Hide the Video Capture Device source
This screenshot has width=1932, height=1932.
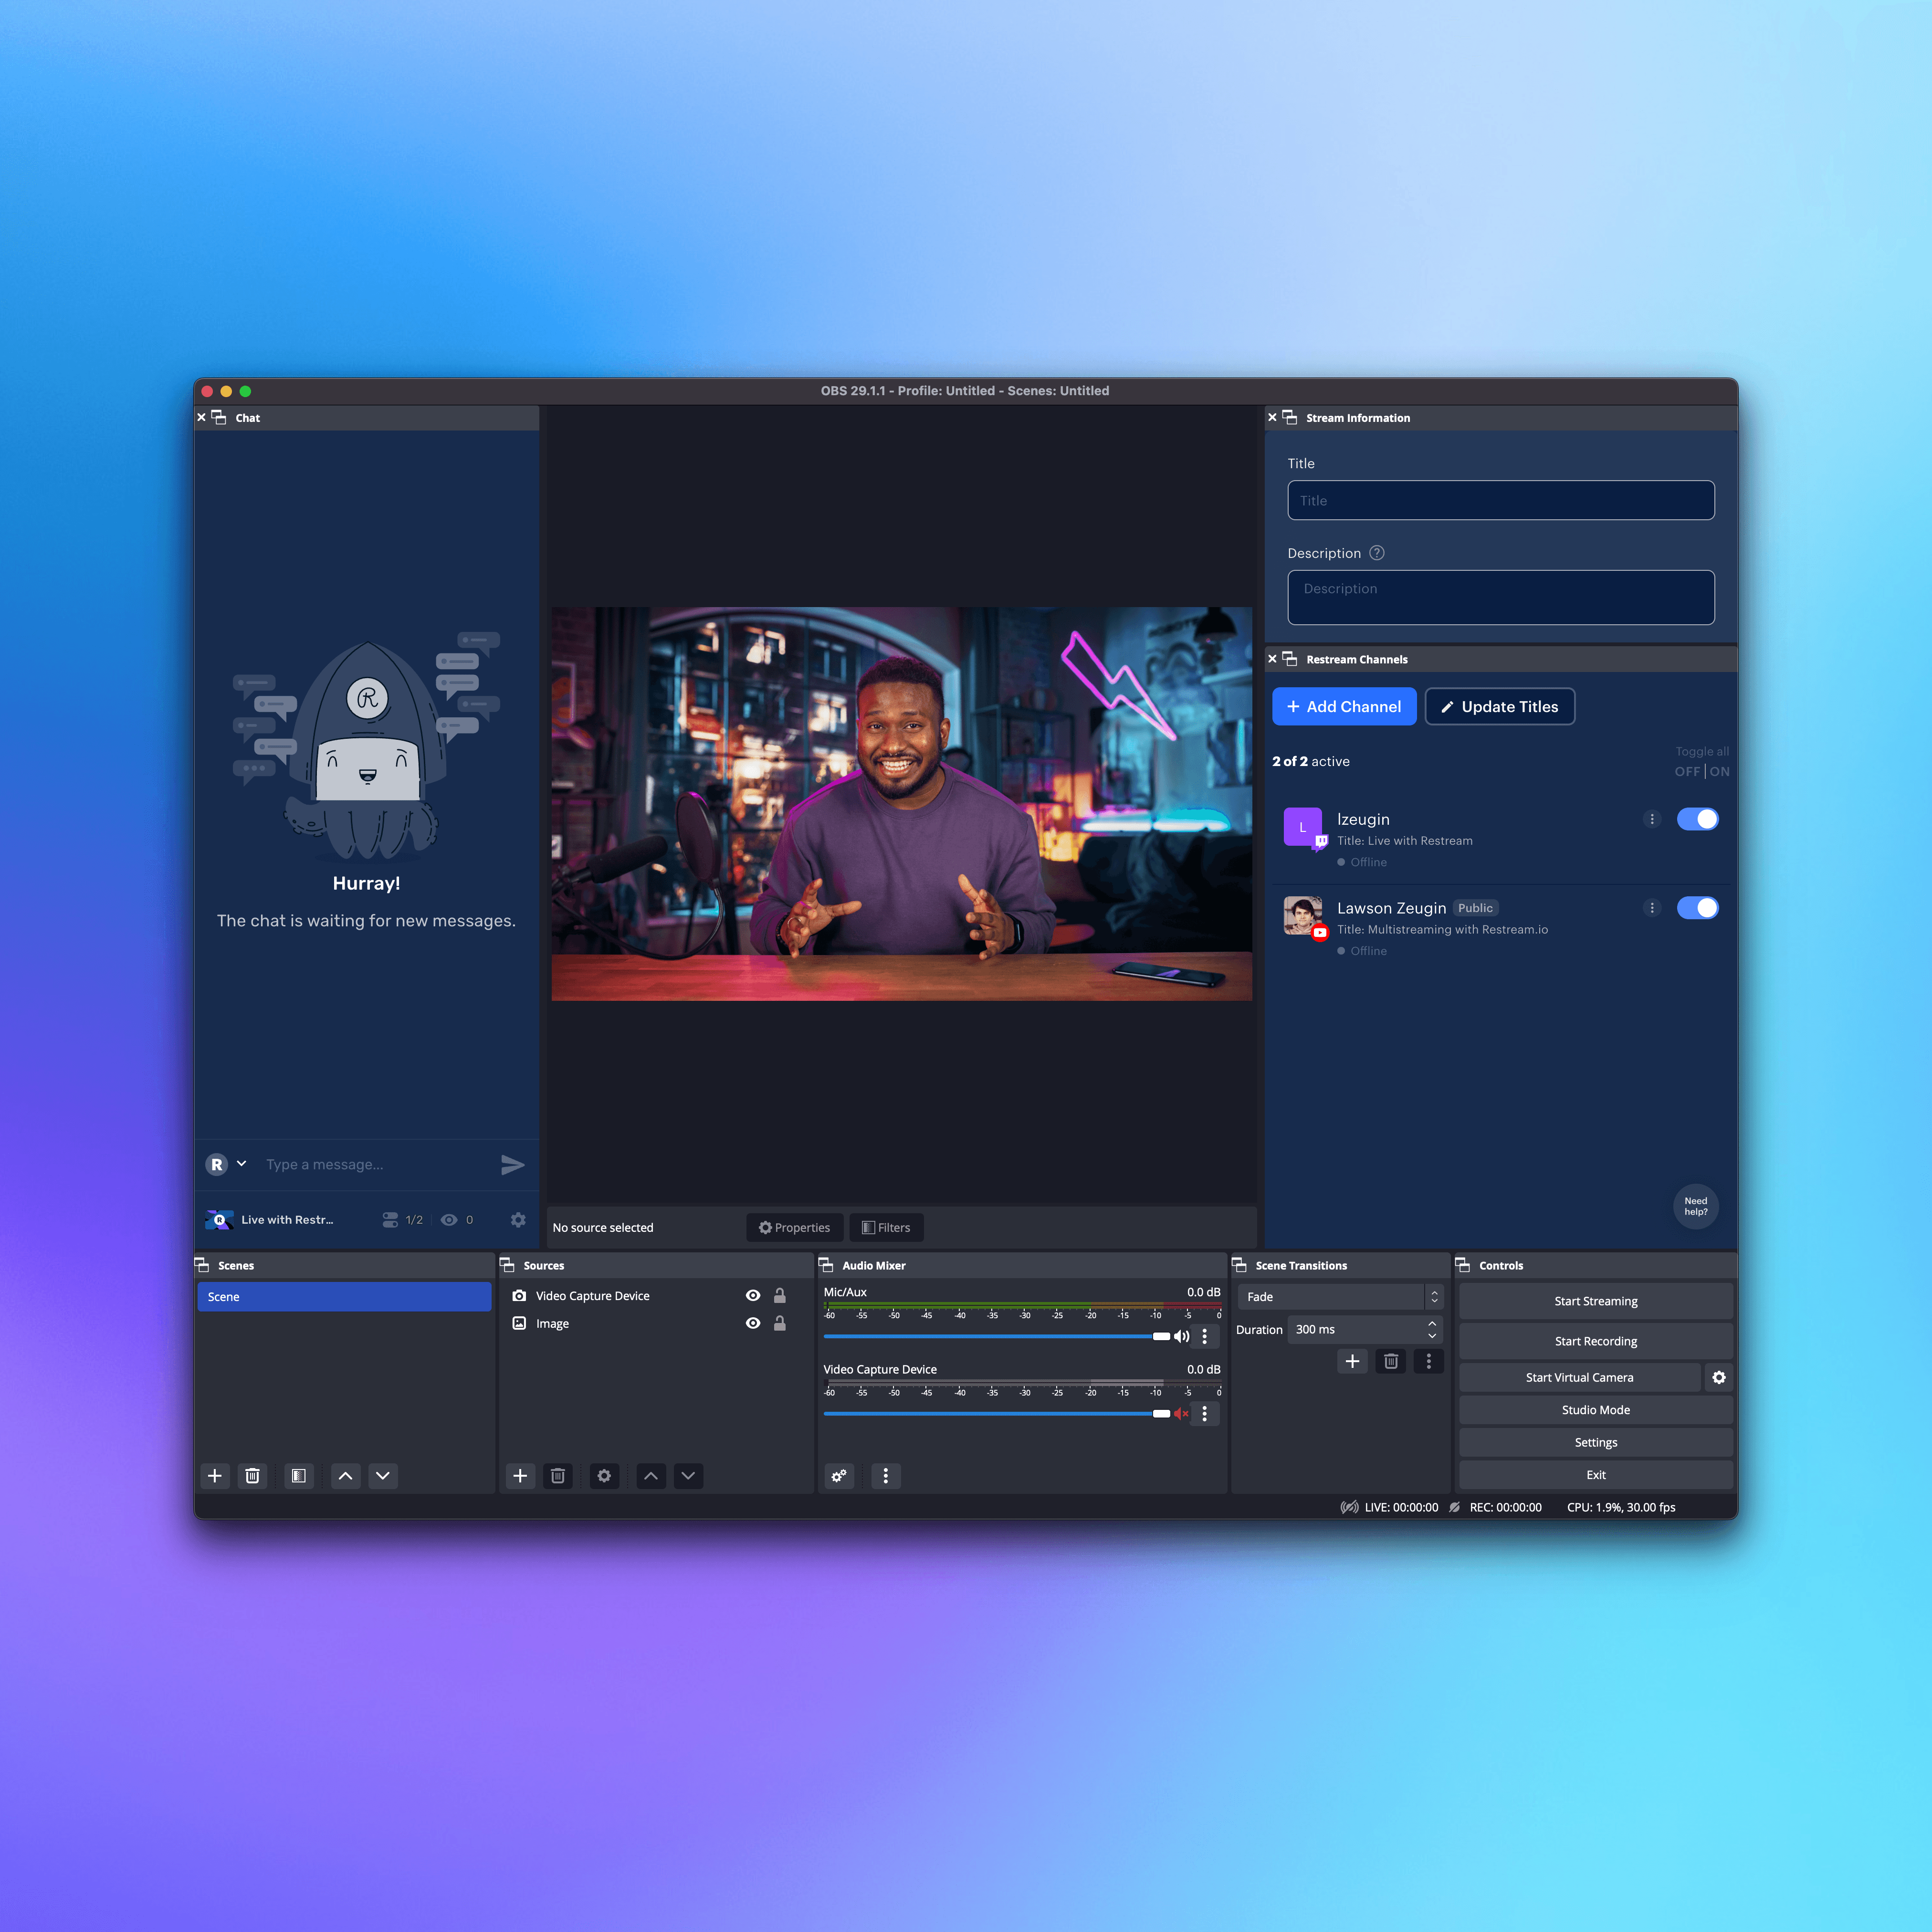coord(753,1295)
